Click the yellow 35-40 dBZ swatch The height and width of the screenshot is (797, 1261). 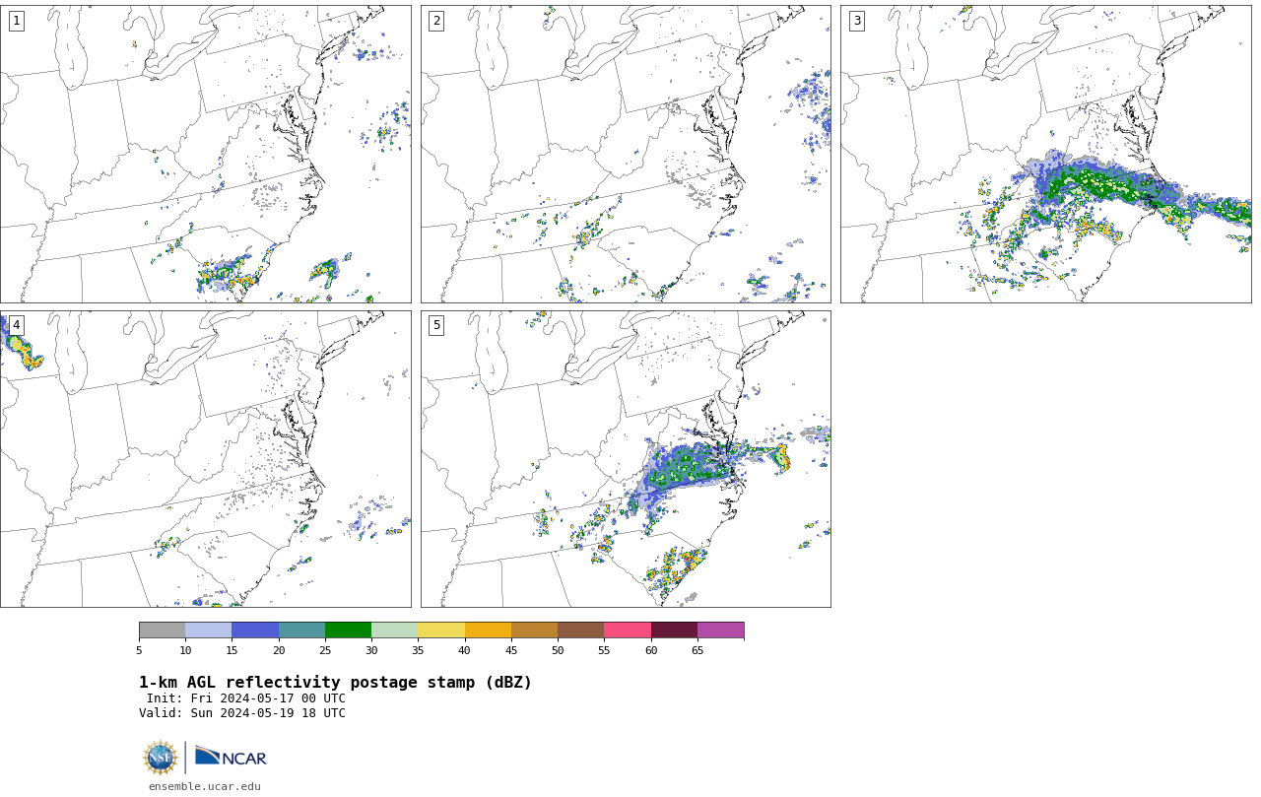click(x=441, y=631)
